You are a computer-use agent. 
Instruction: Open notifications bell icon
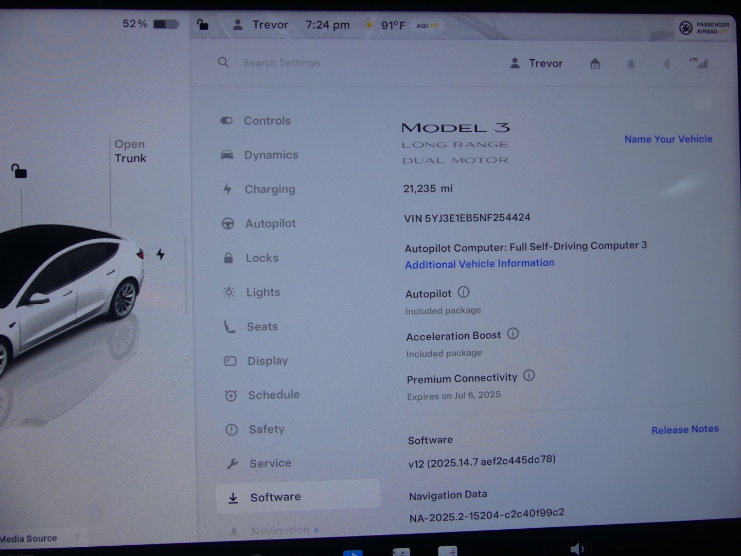631,64
